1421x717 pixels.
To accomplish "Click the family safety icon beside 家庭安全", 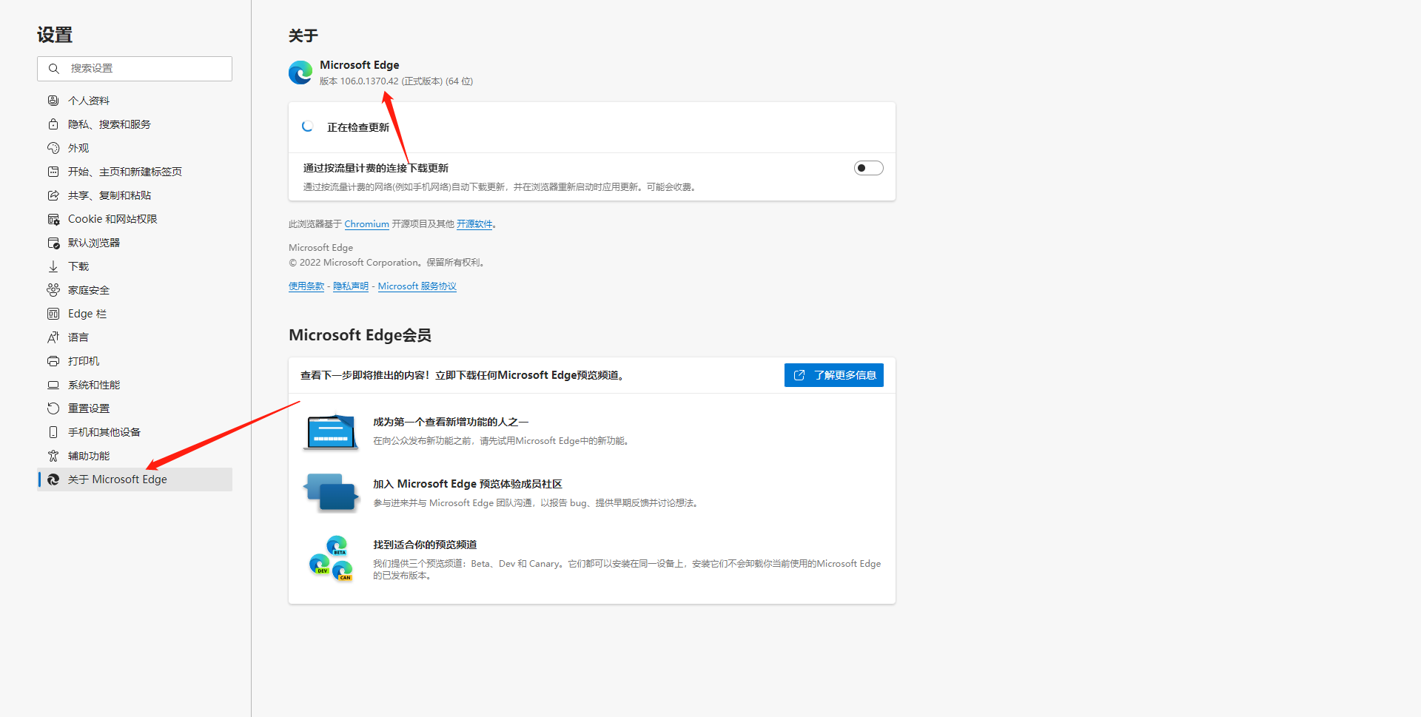I will pyautogui.click(x=53, y=290).
